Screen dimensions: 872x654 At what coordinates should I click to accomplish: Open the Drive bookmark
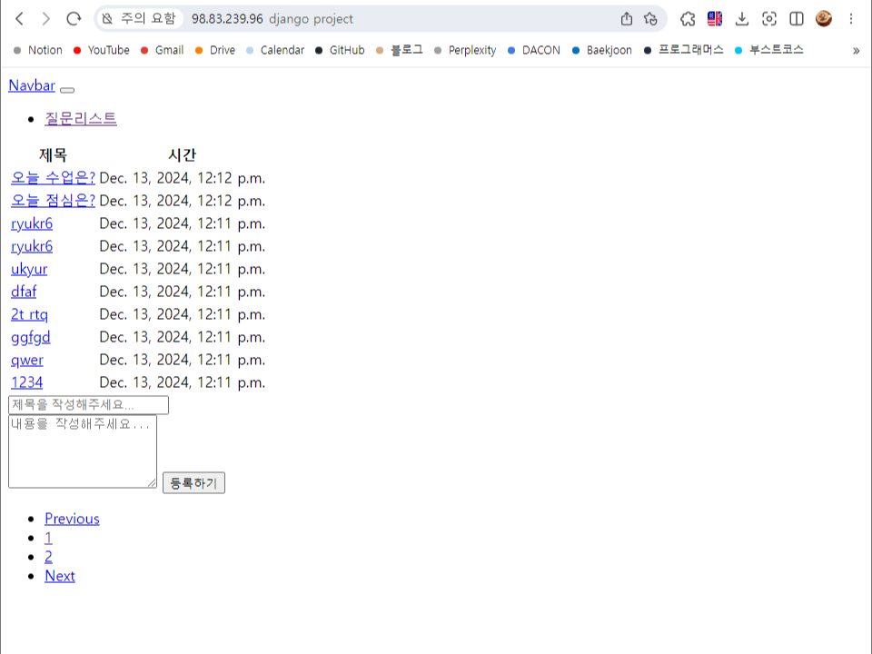(214, 50)
